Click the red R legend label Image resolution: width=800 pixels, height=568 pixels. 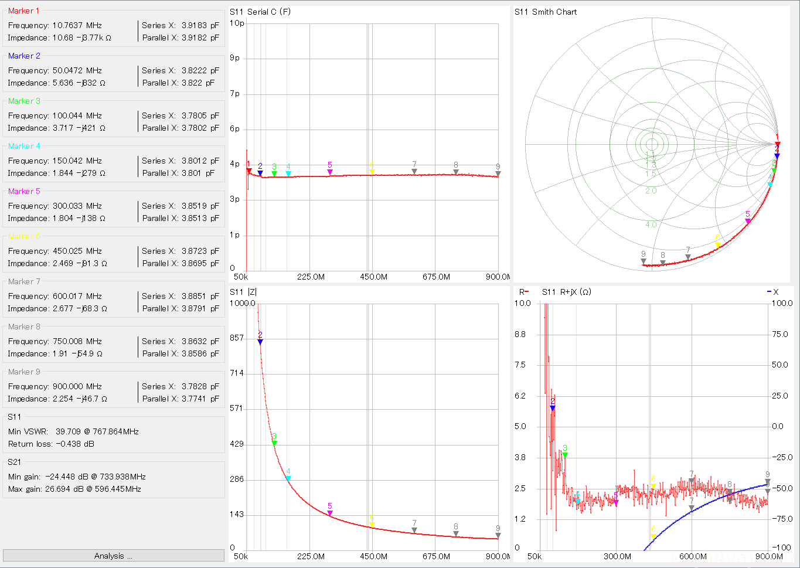pos(524,292)
